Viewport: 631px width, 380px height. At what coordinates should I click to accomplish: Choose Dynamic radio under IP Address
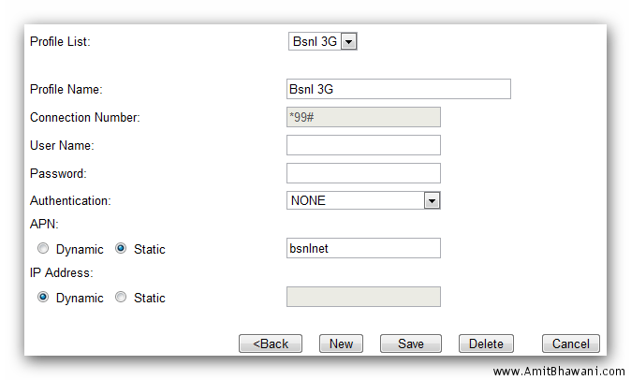point(43,297)
